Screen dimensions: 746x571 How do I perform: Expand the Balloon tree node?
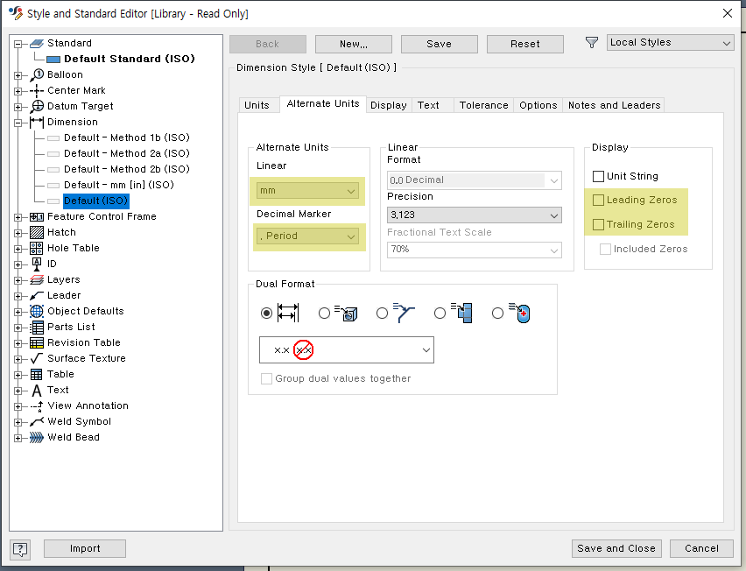tap(18, 75)
